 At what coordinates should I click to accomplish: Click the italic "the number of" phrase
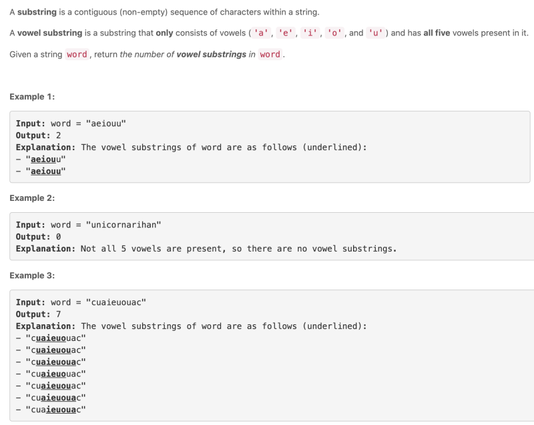point(147,55)
